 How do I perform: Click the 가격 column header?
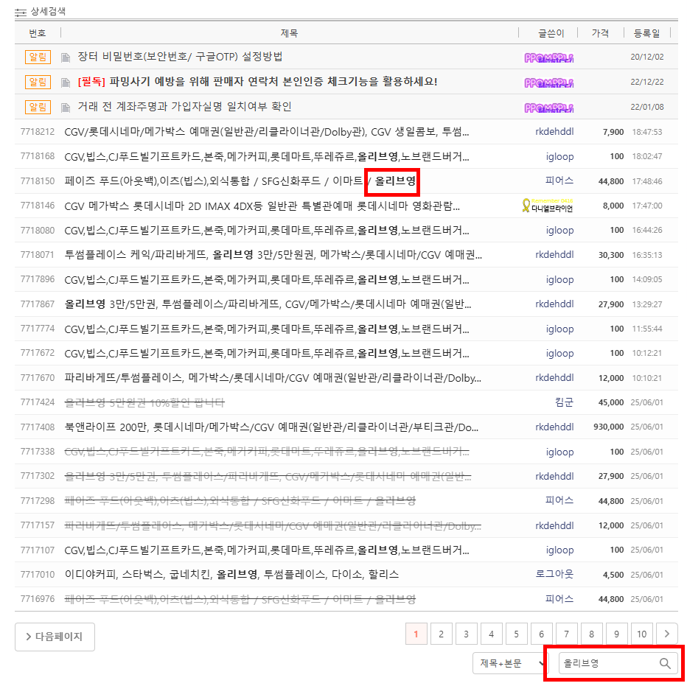click(x=600, y=33)
